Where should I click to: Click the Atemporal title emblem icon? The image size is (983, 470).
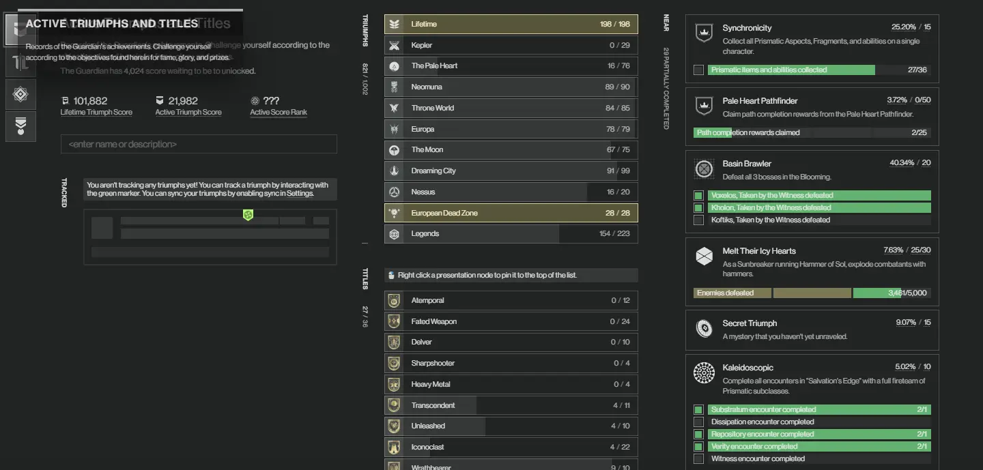(394, 301)
